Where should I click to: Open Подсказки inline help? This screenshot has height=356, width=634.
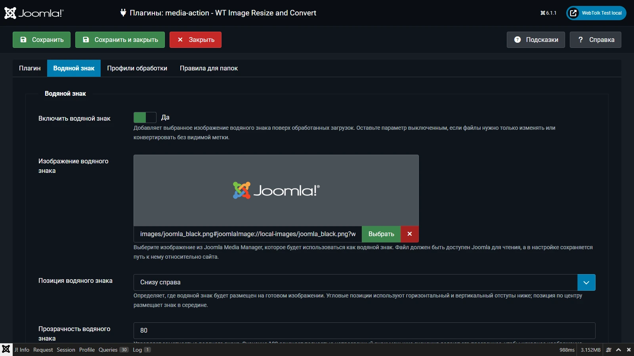point(536,40)
